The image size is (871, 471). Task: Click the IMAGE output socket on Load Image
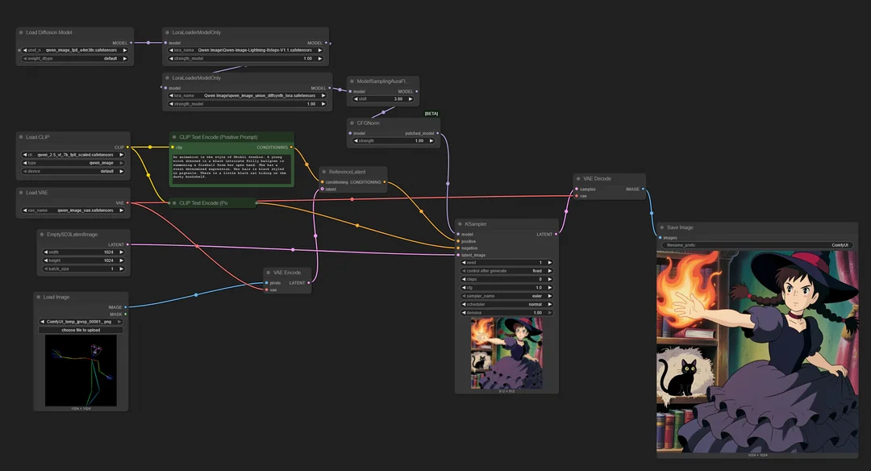[126, 307]
